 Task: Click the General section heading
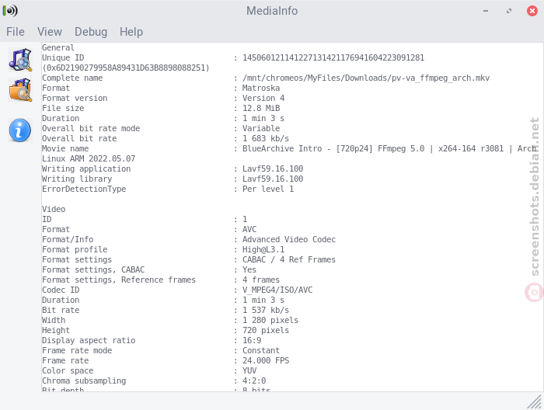pos(58,48)
